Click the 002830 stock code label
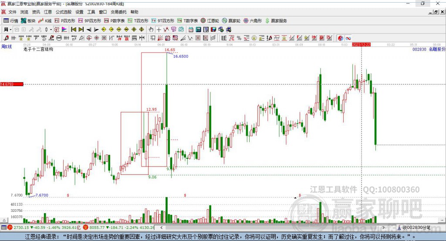 (x=419, y=49)
